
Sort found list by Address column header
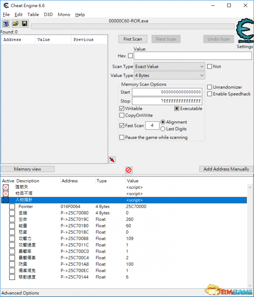click(x=18, y=40)
